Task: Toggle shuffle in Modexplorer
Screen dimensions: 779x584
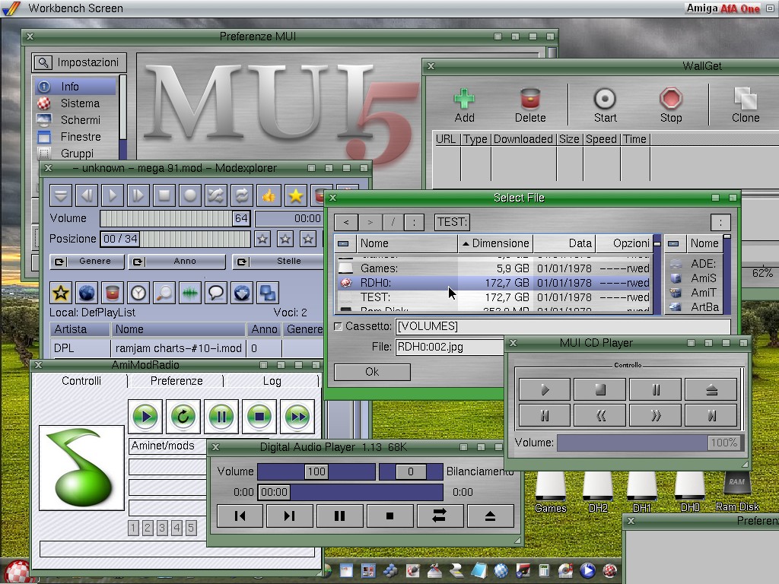Action: click(215, 195)
